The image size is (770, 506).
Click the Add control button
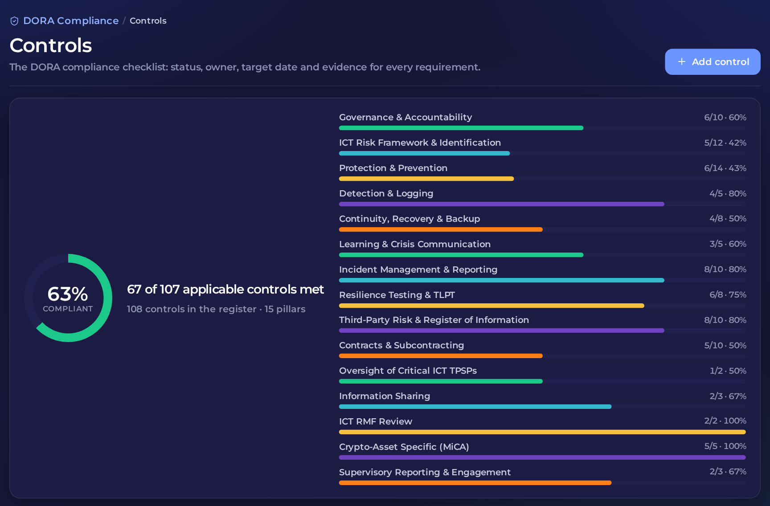tap(713, 62)
